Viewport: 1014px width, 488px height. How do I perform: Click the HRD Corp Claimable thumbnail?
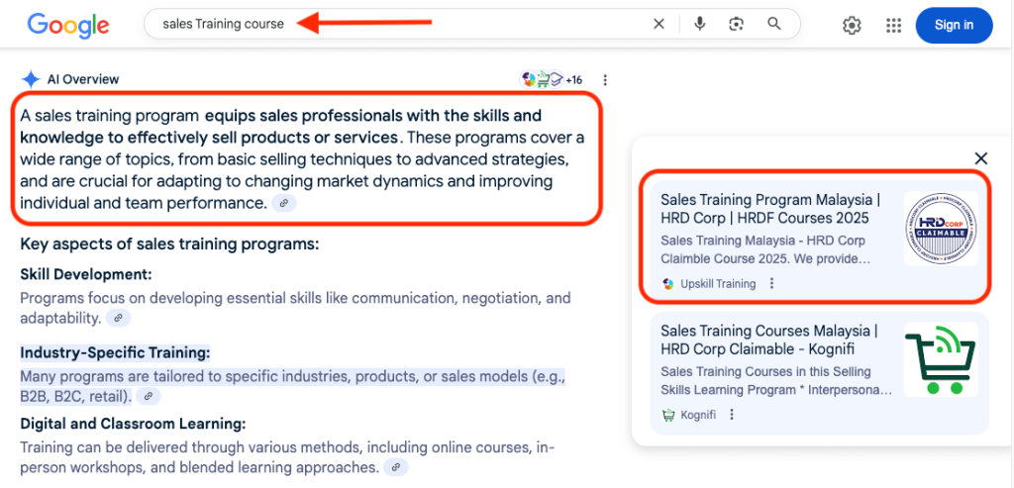pyautogui.click(x=942, y=229)
